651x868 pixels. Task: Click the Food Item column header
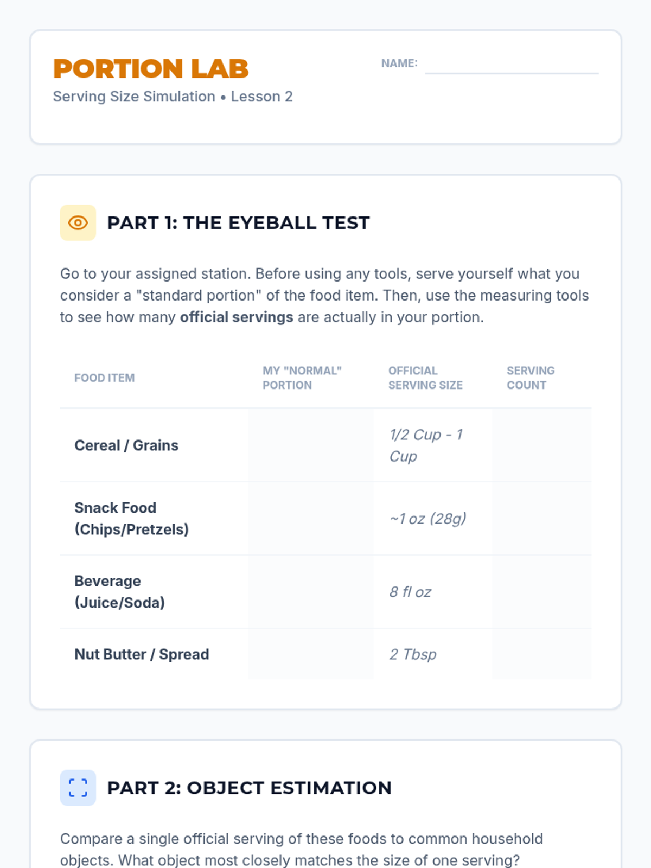tap(105, 378)
